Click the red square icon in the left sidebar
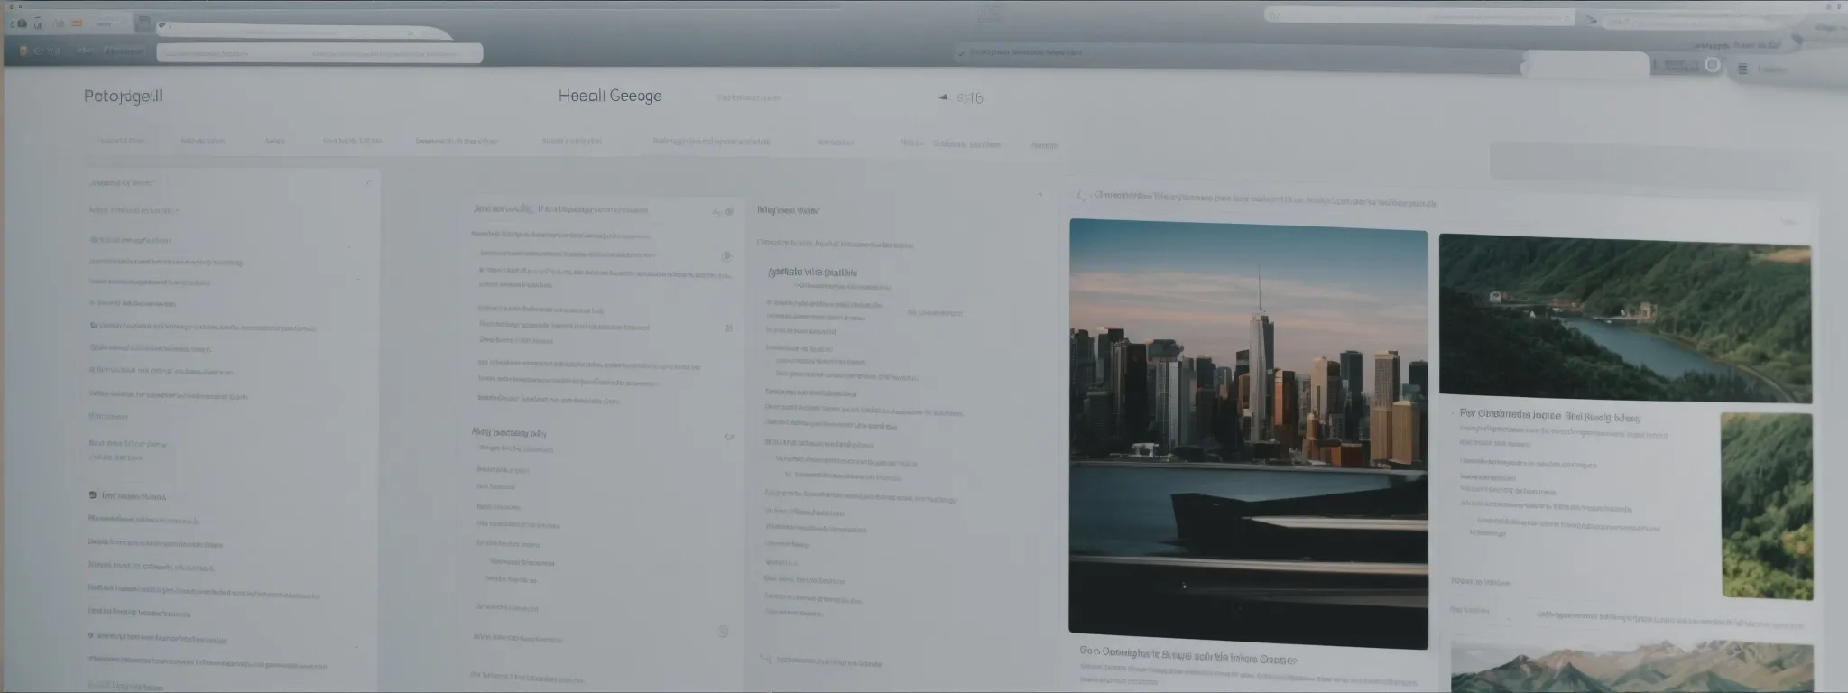The height and width of the screenshot is (693, 1848). click(x=93, y=495)
